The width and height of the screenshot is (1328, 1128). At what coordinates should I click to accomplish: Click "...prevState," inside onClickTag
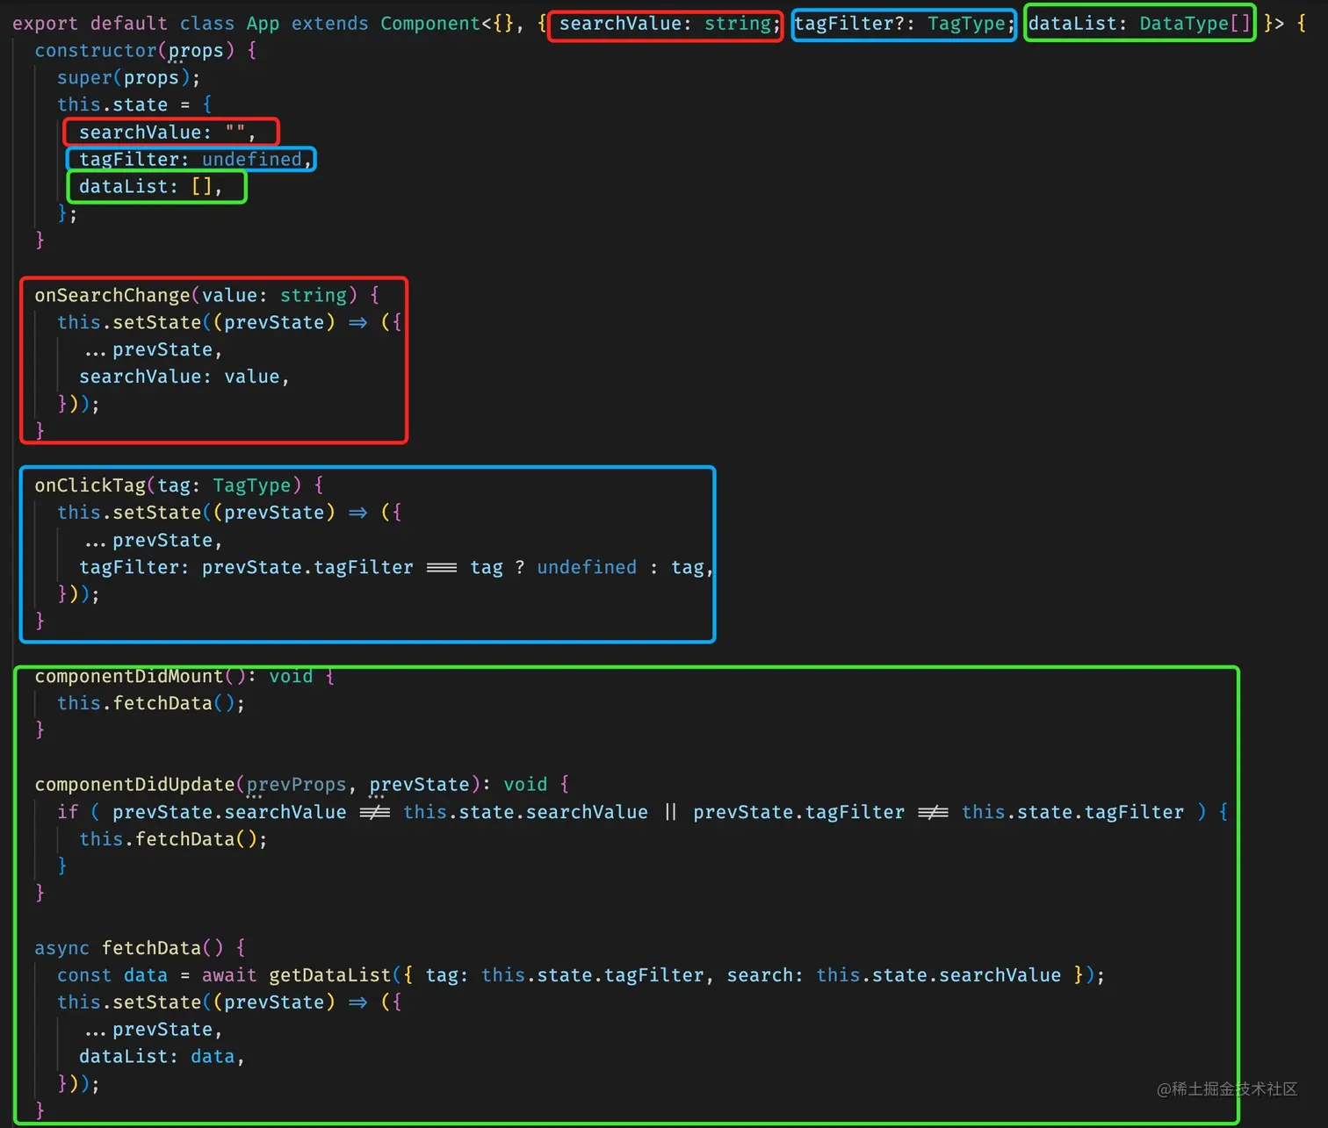[x=153, y=541]
